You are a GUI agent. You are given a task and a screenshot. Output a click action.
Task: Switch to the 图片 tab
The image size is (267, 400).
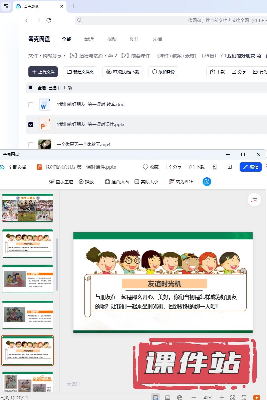(135, 39)
